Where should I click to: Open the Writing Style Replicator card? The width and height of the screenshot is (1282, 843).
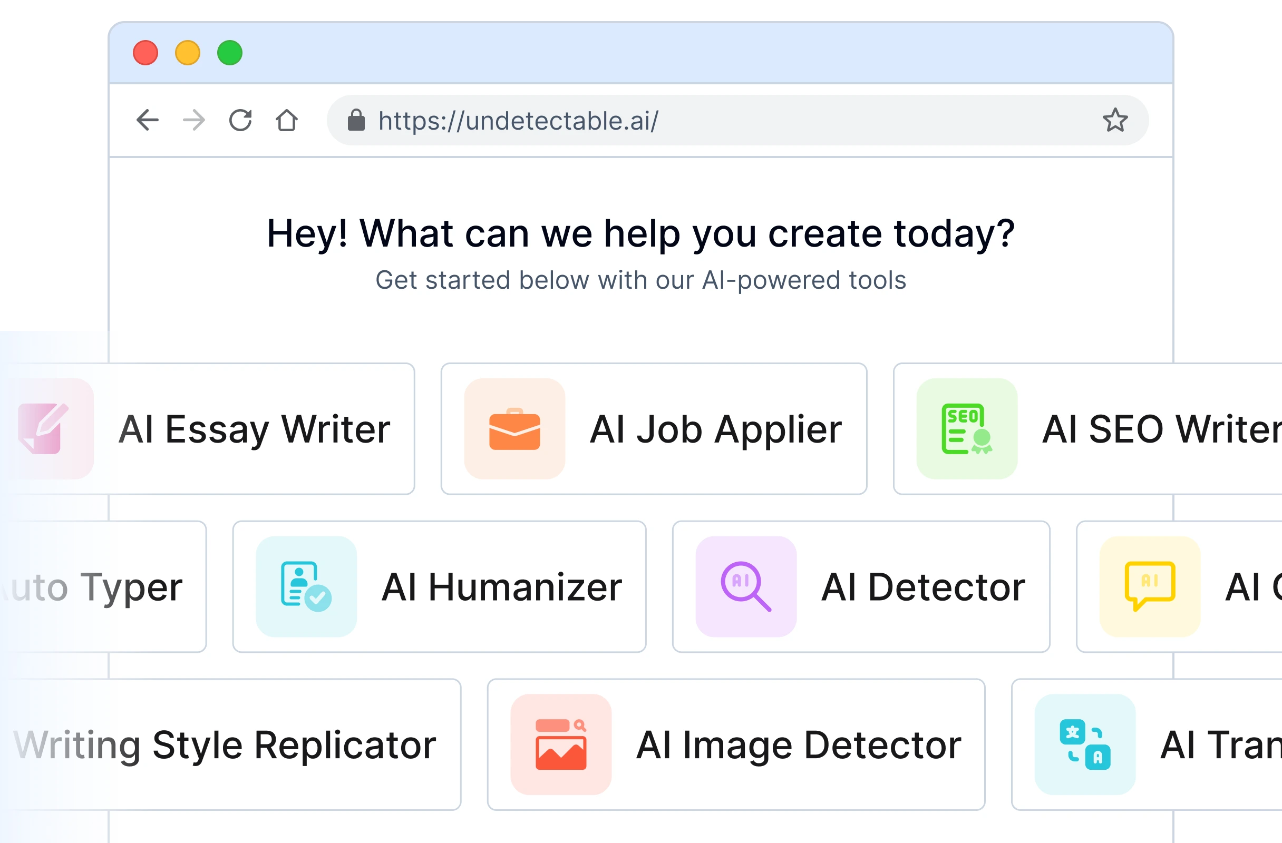(226, 744)
